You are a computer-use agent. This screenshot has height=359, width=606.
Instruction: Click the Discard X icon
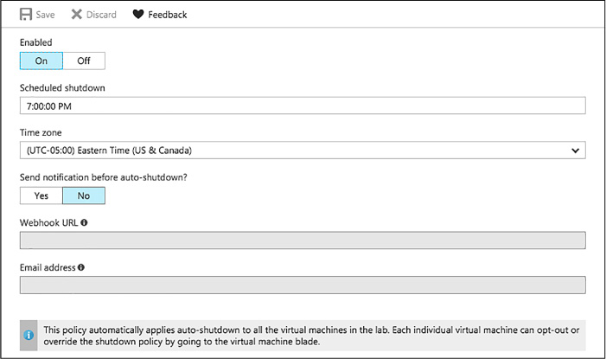[77, 15]
